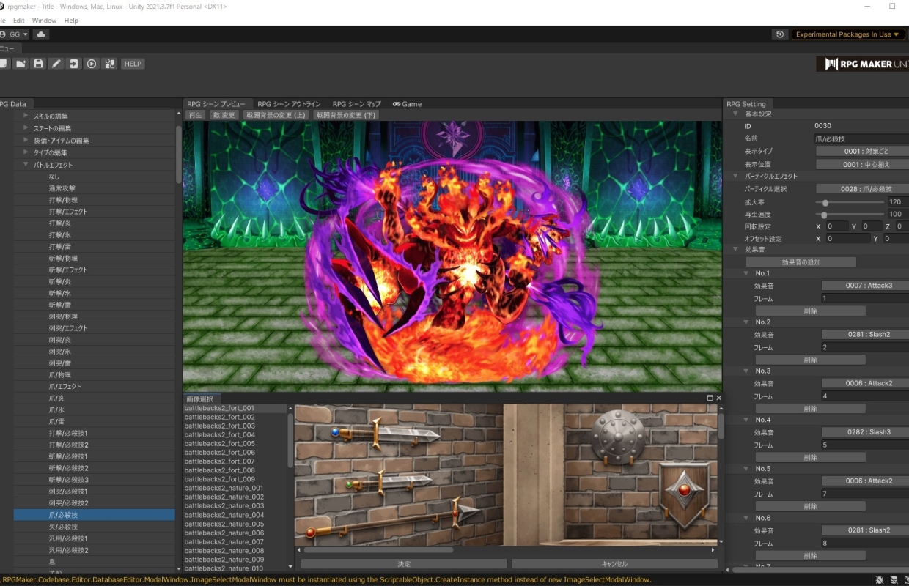Click the 戦闘背景の変更 (上) button

point(276,115)
